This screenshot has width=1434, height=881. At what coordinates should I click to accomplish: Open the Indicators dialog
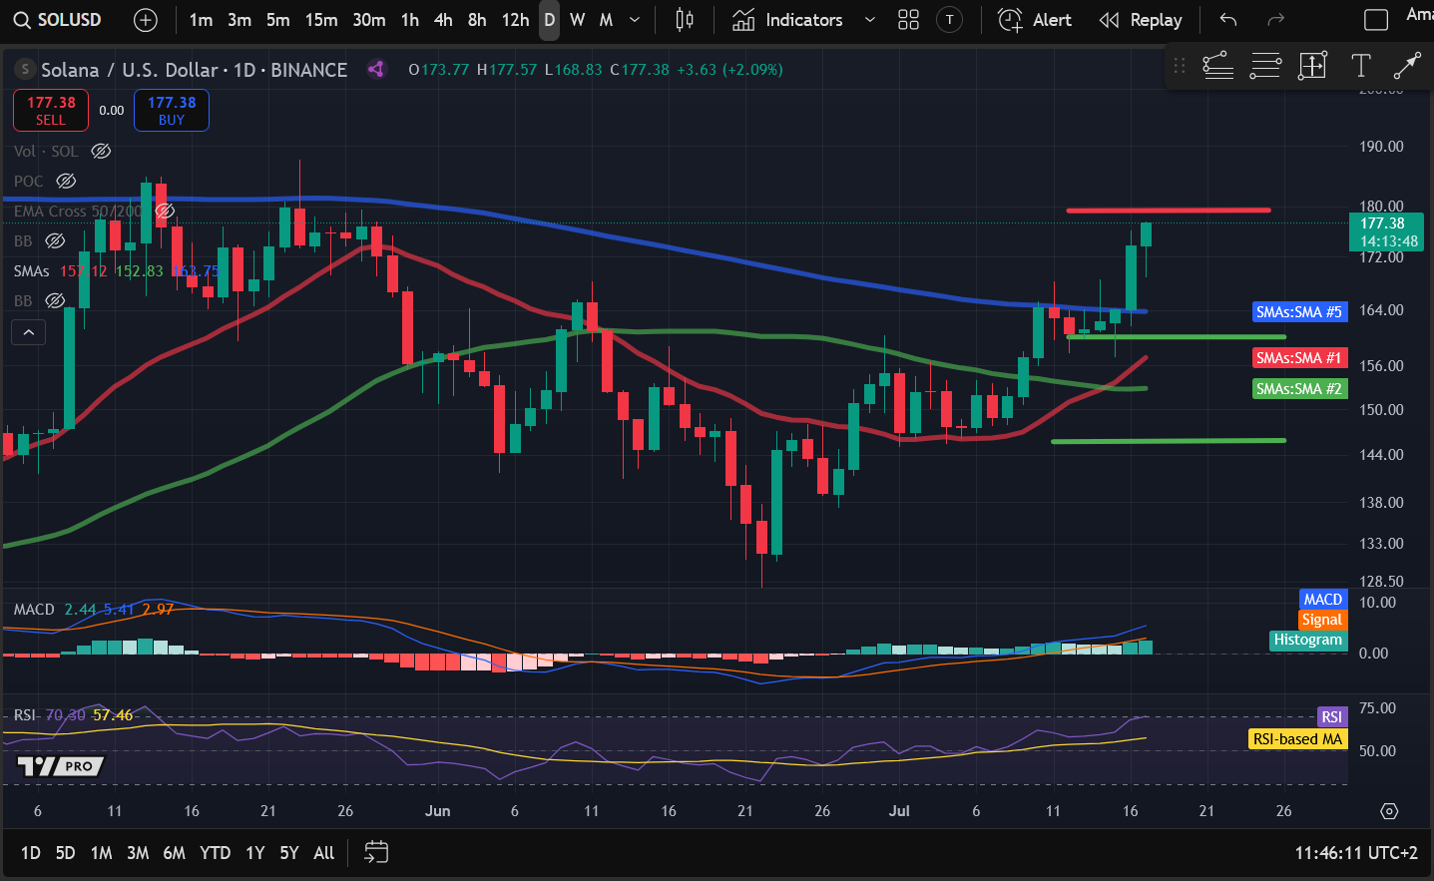pyautogui.click(x=787, y=20)
